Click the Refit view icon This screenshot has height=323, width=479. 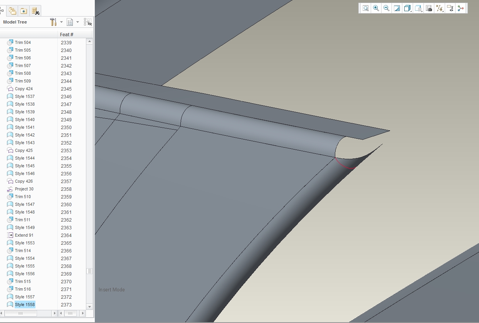pyautogui.click(x=365, y=8)
